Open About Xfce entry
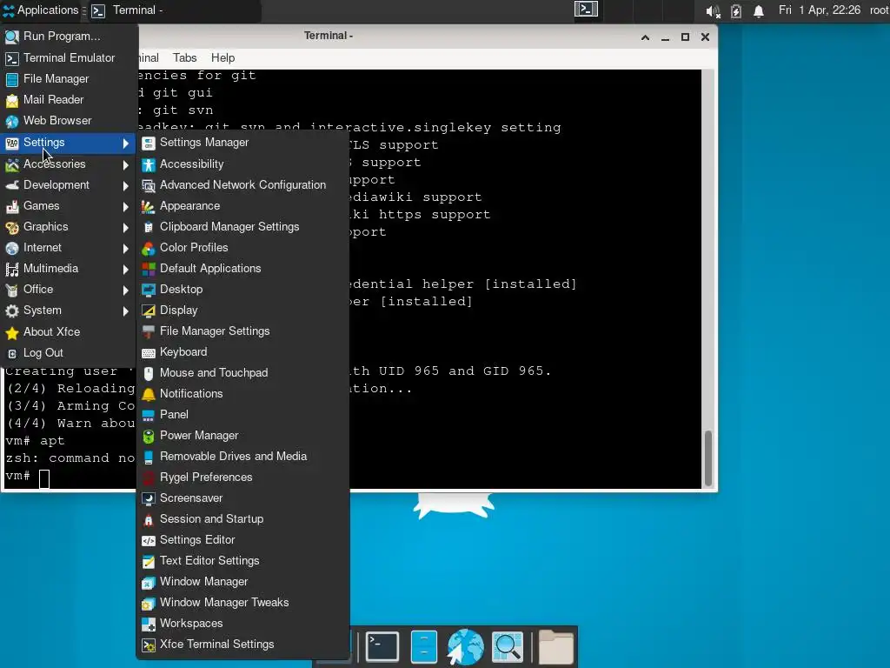 point(69,331)
